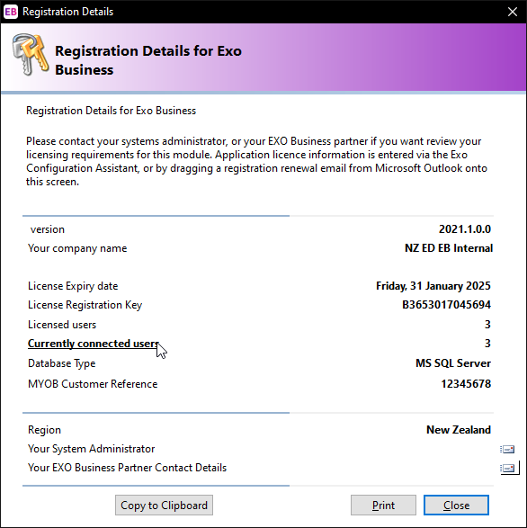This screenshot has width=527, height=528.
Task: Click the keys registration icon in header
Action: point(31,54)
